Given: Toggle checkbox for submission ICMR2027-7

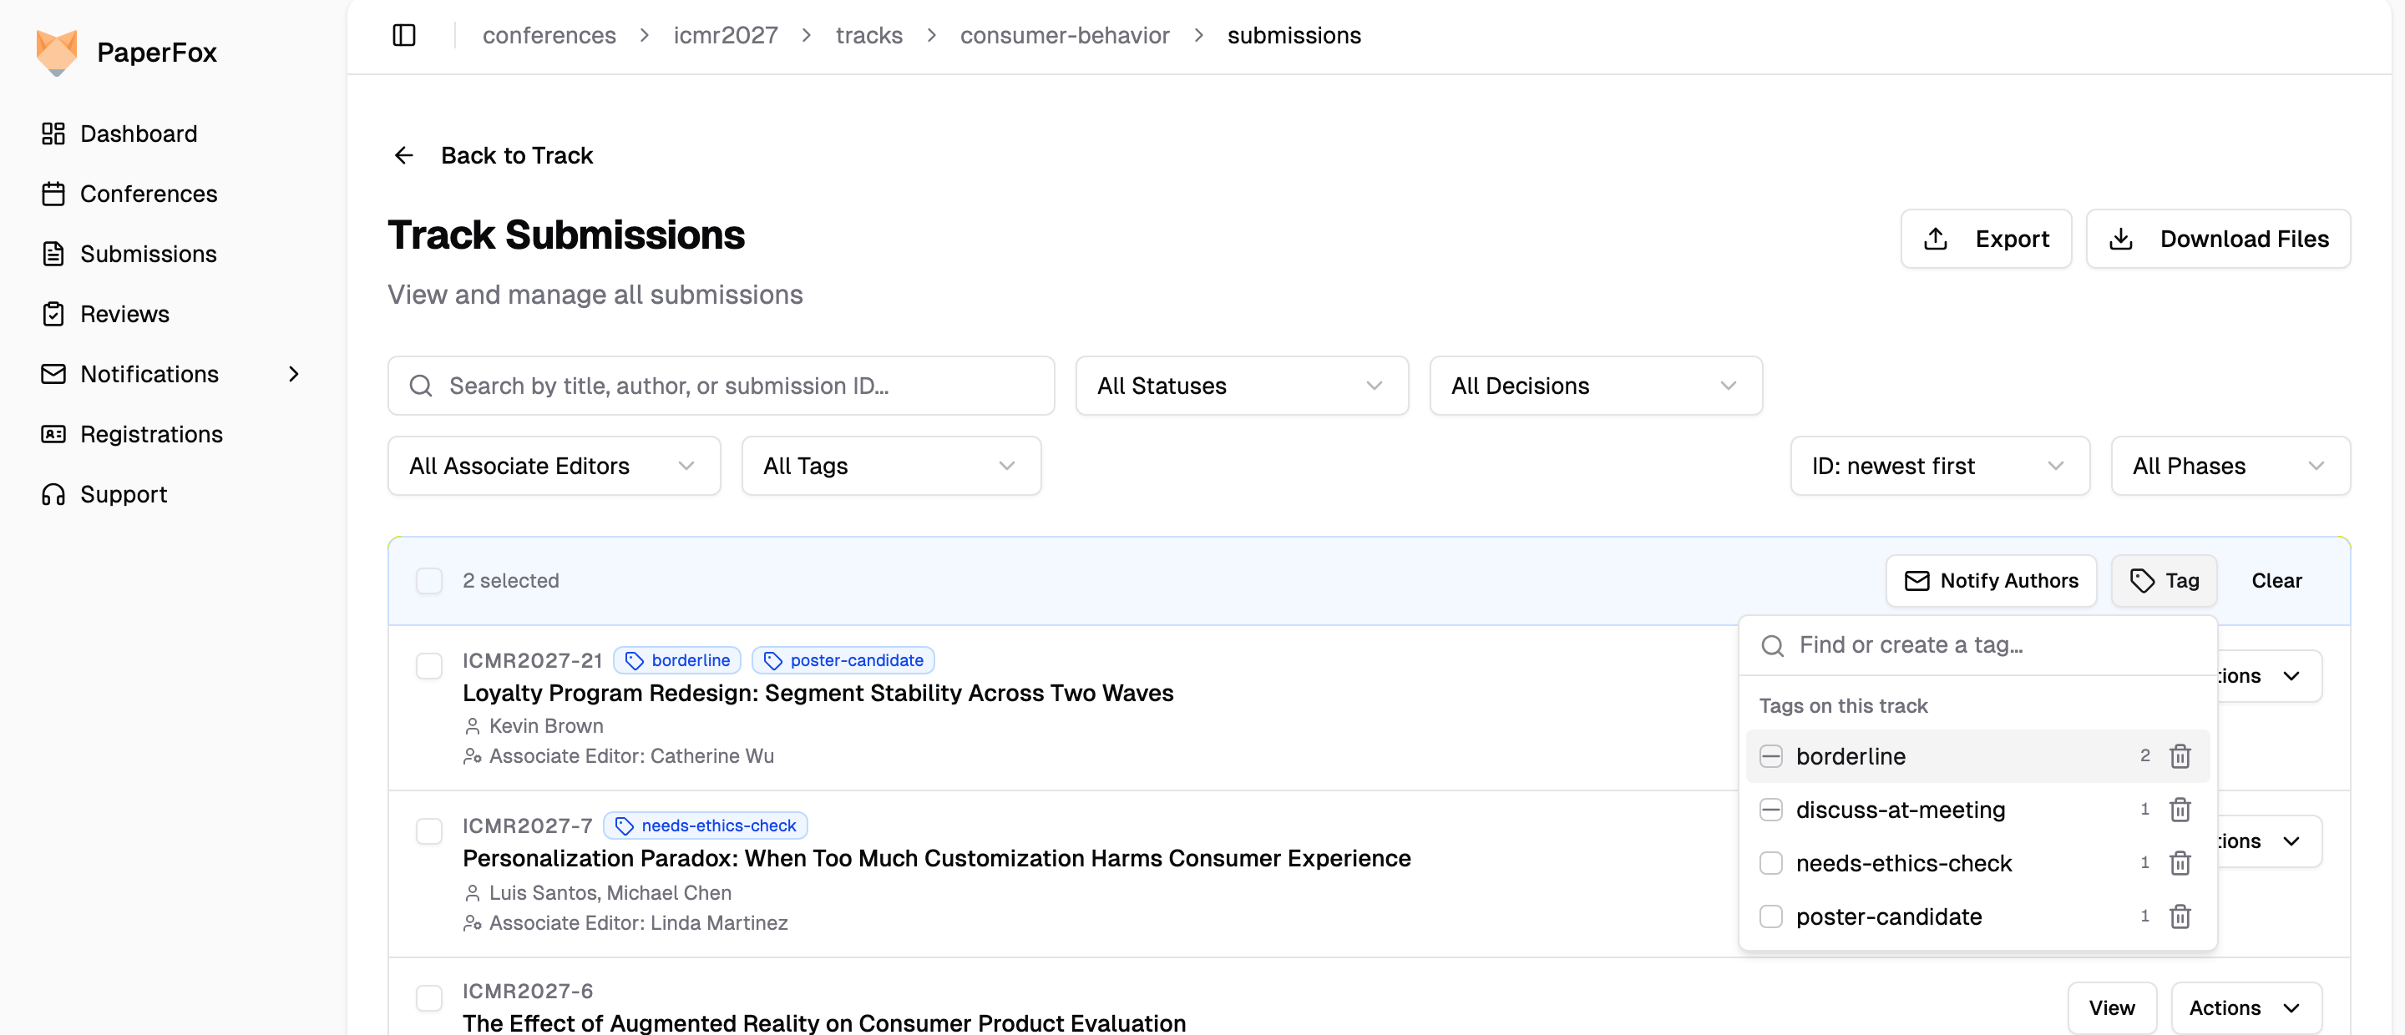Looking at the screenshot, I should [428, 831].
